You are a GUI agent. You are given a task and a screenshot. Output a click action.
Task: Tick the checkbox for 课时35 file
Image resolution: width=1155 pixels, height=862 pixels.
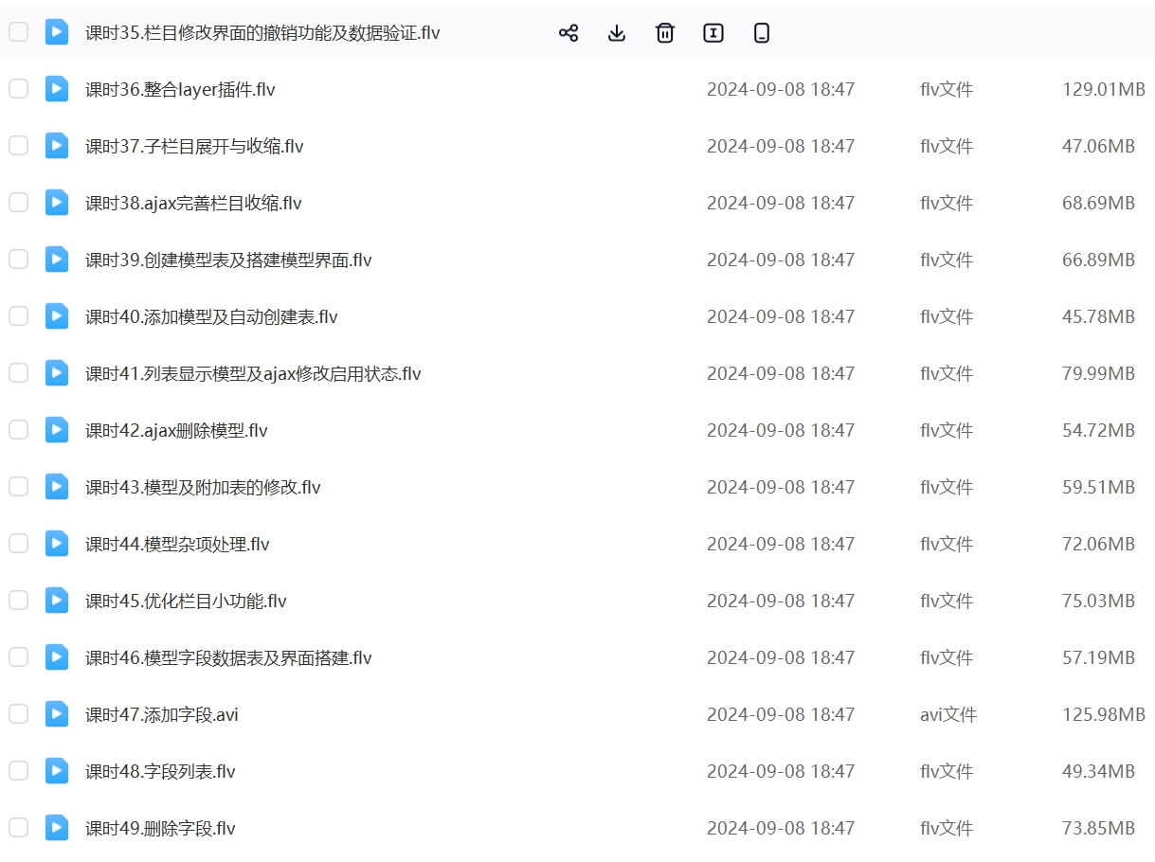pos(19,32)
